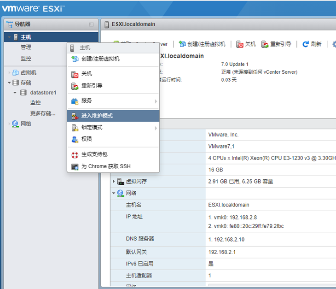
Task: Click the CPU value 4 CPUs x Intel(R) Xeon(R)
Action: [272, 158]
